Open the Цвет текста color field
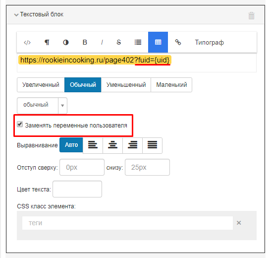 pyautogui.click(x=77, y=189)
